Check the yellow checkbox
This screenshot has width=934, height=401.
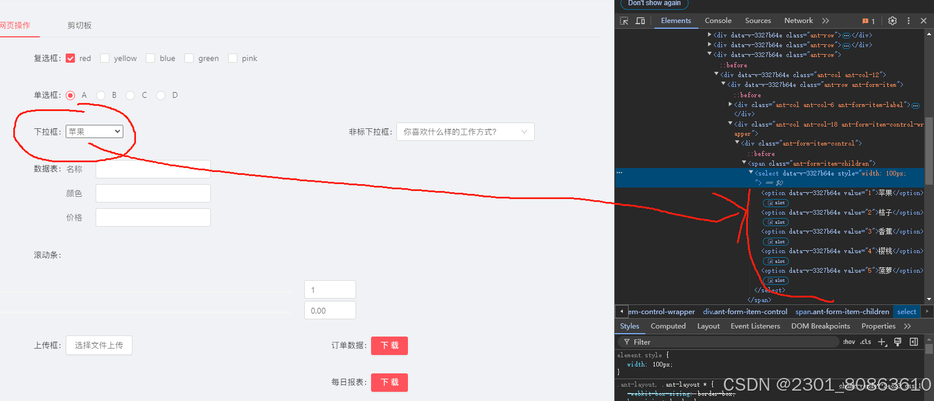pyautogui.click(x=105, y=58)
